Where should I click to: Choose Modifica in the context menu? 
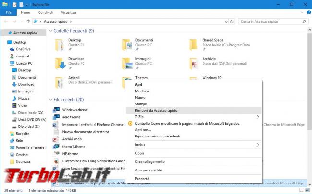coord(193,91)
